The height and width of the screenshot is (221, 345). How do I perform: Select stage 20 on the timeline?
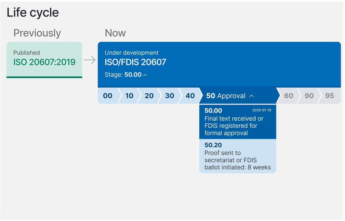coord(149,96)
